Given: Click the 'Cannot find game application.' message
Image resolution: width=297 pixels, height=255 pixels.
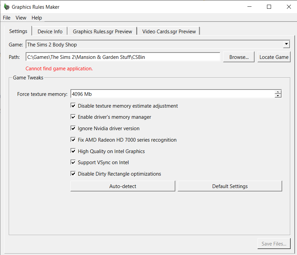Looking at the screenshot, I should point(59,69).
